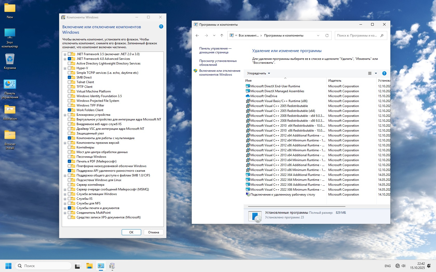Open the 'Корзина' recycle bin icon
436x272 pixels.
coord(10,61)
